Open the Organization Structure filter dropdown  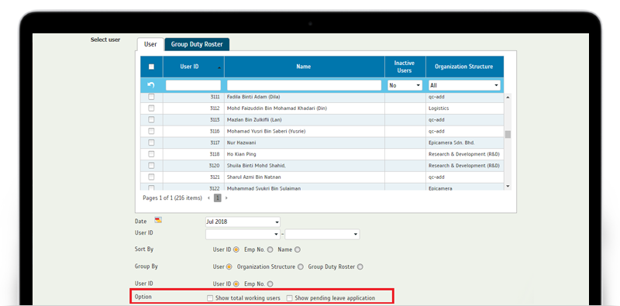click(x=464, y=85)
